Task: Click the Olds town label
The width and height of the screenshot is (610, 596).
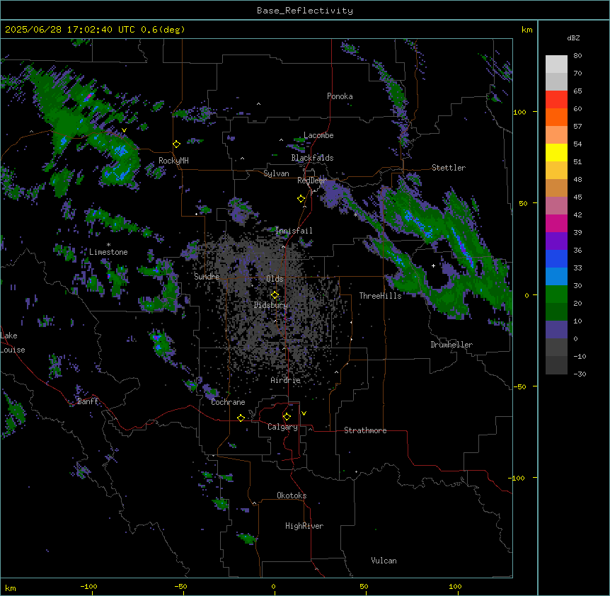Action: click(x=275, y=279)
